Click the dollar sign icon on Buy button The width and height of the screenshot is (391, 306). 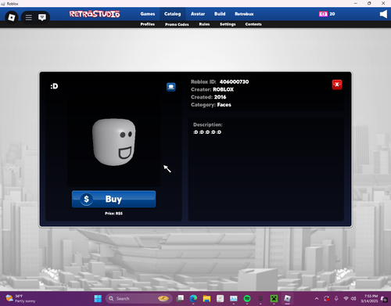pos(86,199)
